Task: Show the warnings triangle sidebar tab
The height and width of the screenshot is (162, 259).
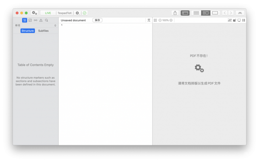Action: click(x=41, y=20)
